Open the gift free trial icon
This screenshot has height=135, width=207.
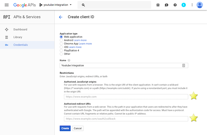click(158, 5)
